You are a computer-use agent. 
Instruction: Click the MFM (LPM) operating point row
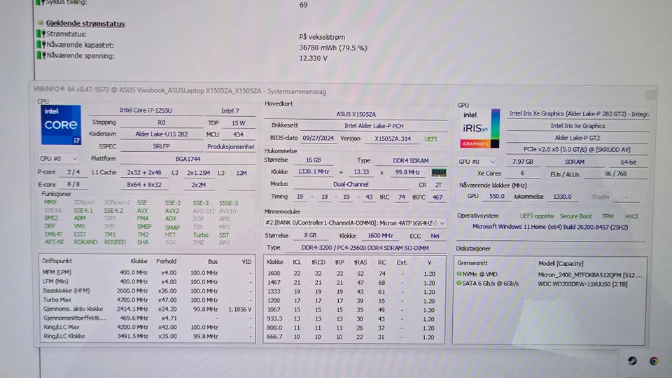[x=147, y=272]
